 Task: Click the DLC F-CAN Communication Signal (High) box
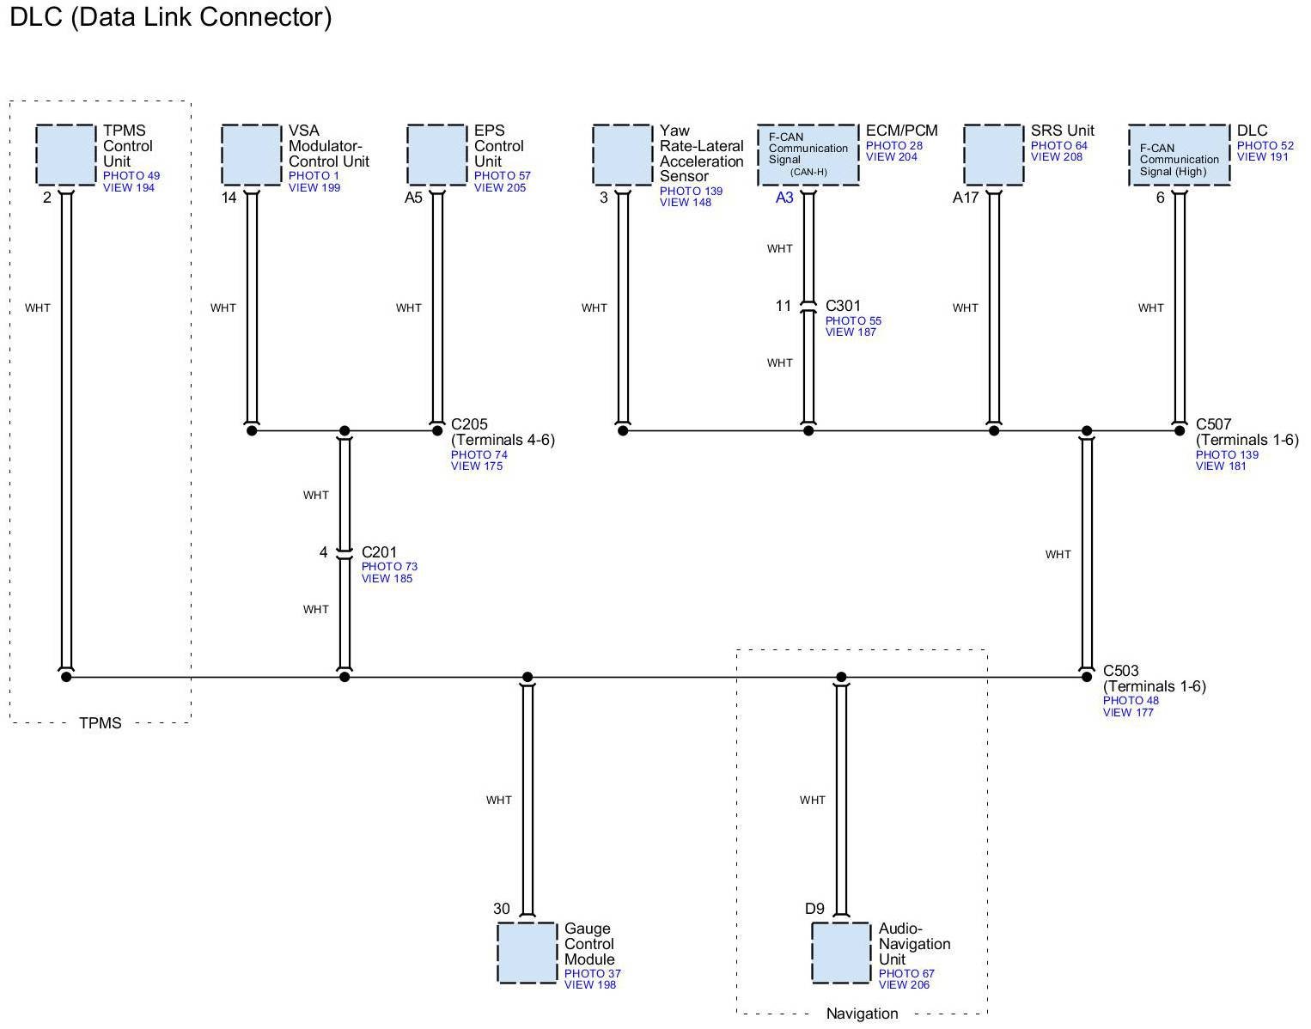click(1179, 155)
